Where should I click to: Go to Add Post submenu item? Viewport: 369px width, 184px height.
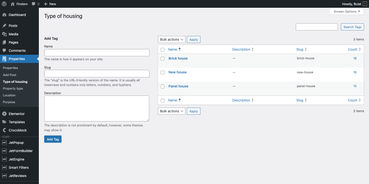[9, 75]
